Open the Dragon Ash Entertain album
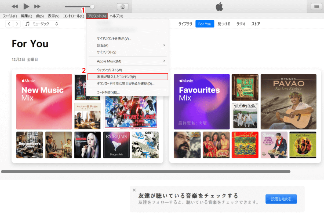Viewport: 324px width, 214px height. pyautogui.click(x=117, y=145)
